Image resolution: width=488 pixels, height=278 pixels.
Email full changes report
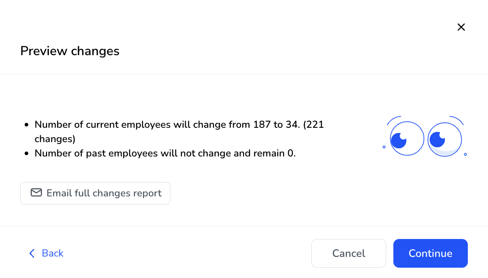point(95,193)
